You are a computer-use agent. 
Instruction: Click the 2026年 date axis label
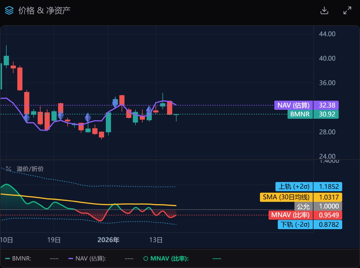click(x=108, y=240)
